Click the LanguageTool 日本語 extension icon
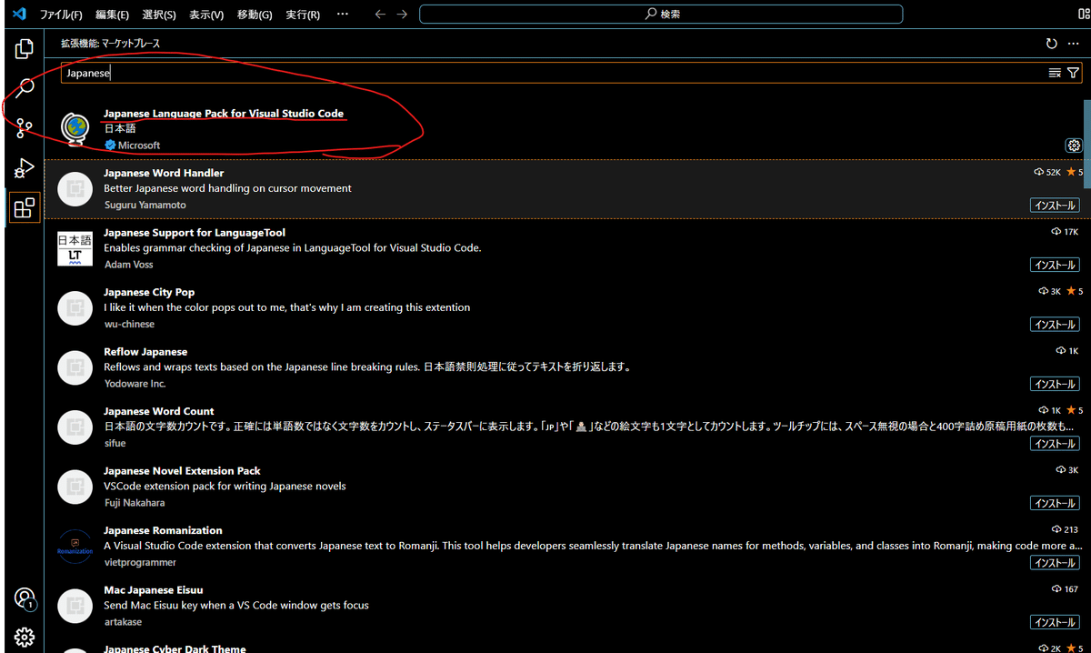The image size is (1091, 653). [x=75, y=248]
